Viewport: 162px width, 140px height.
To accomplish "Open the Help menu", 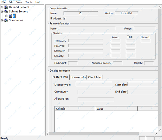I will coord(38,2).
